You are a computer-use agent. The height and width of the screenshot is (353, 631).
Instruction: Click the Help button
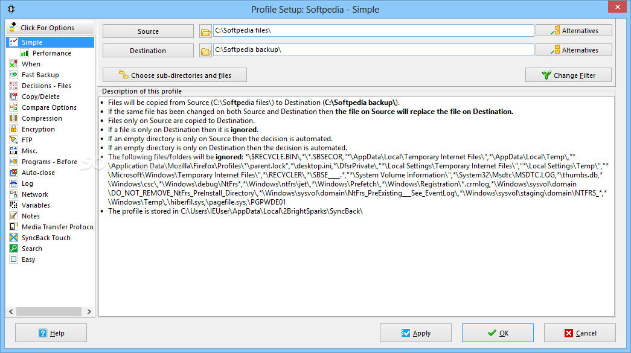51,333
